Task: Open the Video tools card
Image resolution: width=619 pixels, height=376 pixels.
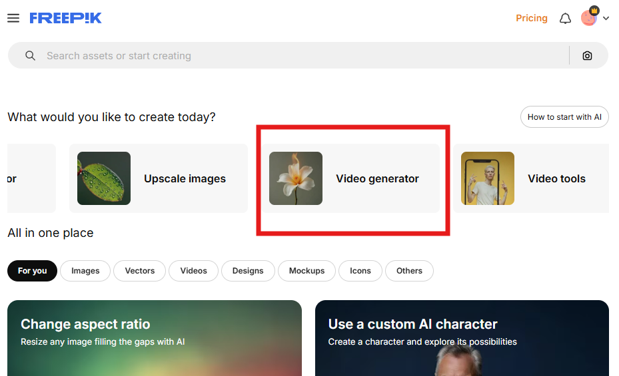Action: click(x=531, y=178)
